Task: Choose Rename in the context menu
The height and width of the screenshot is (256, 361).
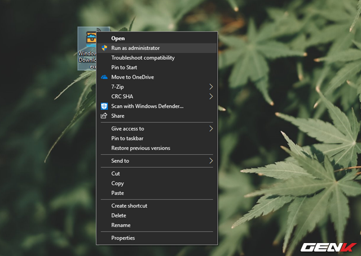Action: point(157,225)
